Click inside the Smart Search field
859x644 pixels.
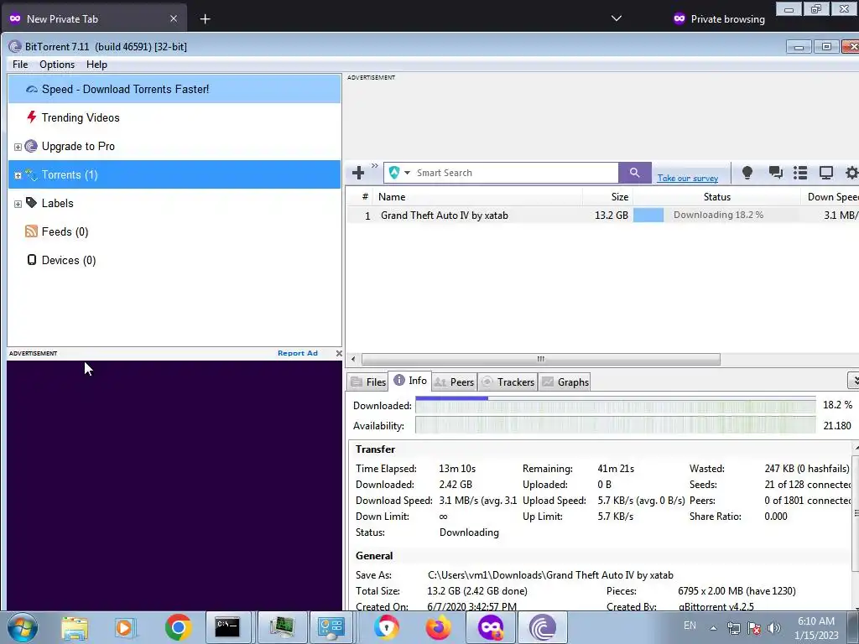pos(515,173)
